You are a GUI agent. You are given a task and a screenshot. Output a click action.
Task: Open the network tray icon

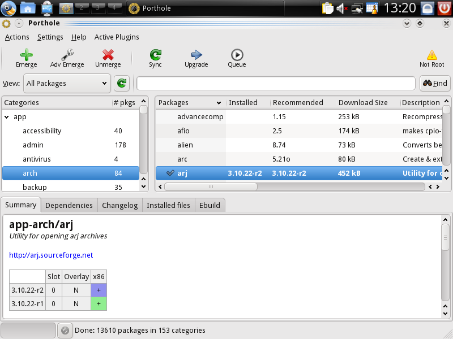pos(357,8)
